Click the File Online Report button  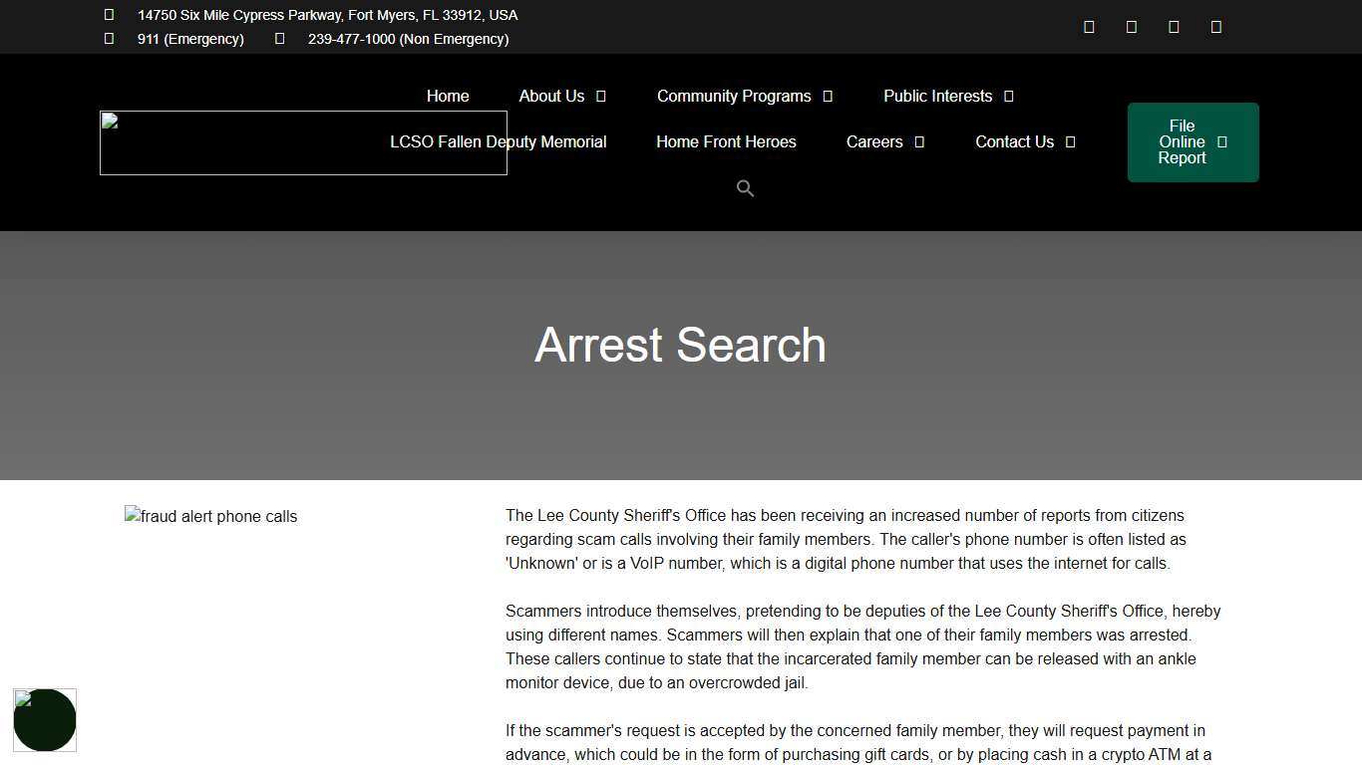click(1192, 141)
